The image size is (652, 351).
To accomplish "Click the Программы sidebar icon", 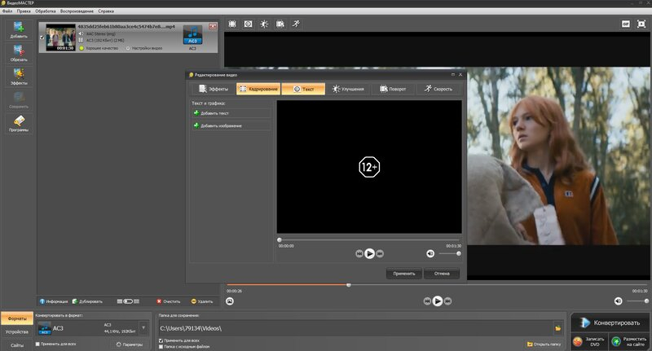I will tap(18, 123).
